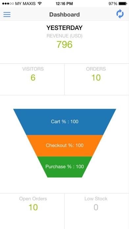Image resolution: width=129 pixels, height=229 pixels.
Task: Tap the YESTERDAY period heading
Action: tap(64, 28)
